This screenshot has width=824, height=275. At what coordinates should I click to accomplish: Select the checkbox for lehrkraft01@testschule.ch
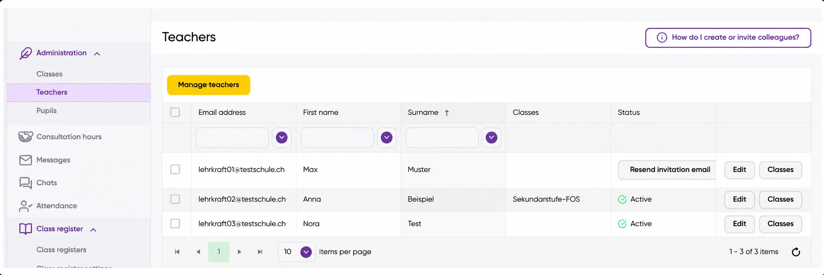(175, 169)
